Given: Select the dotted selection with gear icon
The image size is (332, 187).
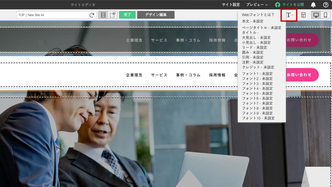Looking at the screenshot, I should click(113, 15).
